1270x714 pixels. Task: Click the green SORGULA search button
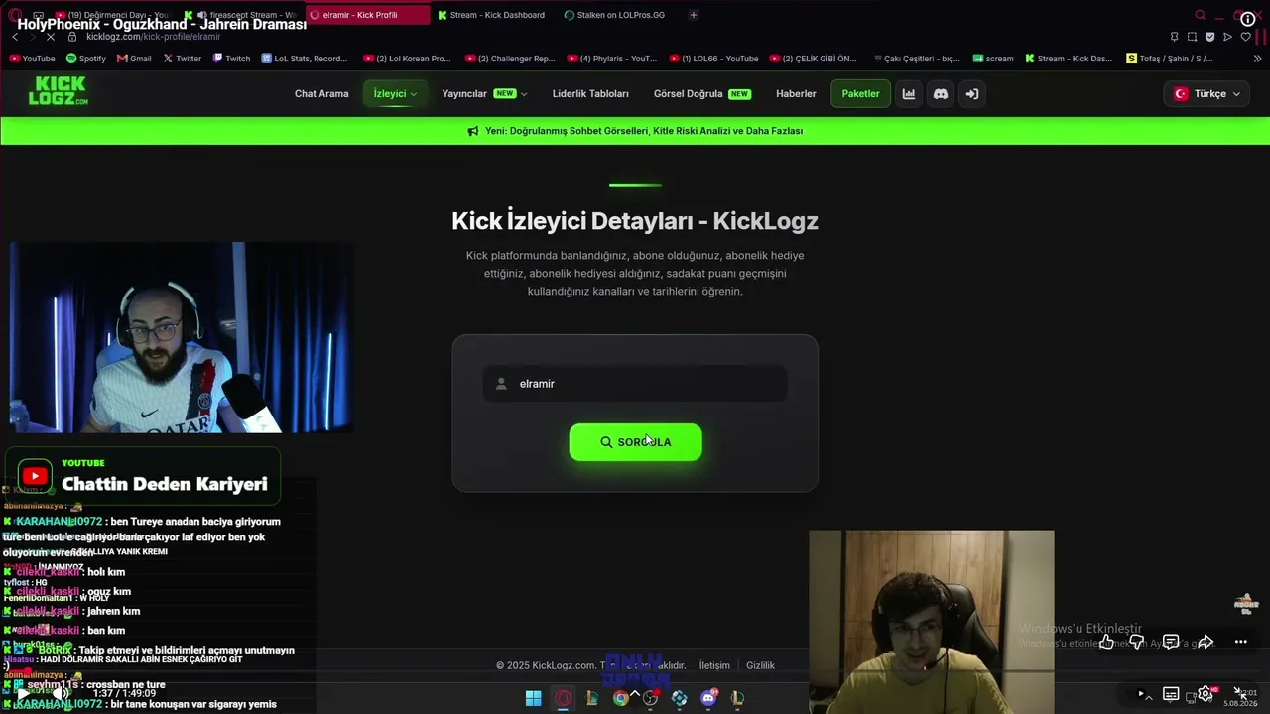tap(635, 442)
